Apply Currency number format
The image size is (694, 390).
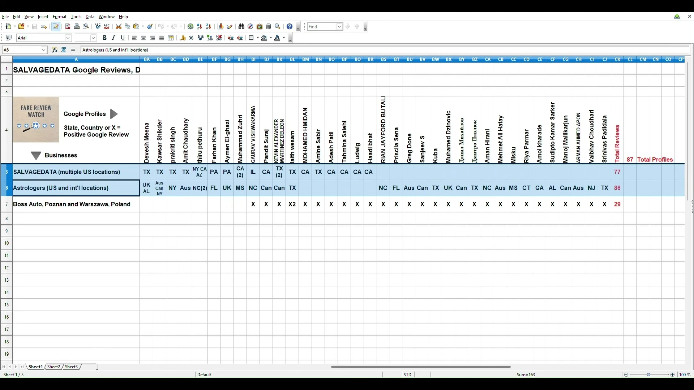point(183,38)
